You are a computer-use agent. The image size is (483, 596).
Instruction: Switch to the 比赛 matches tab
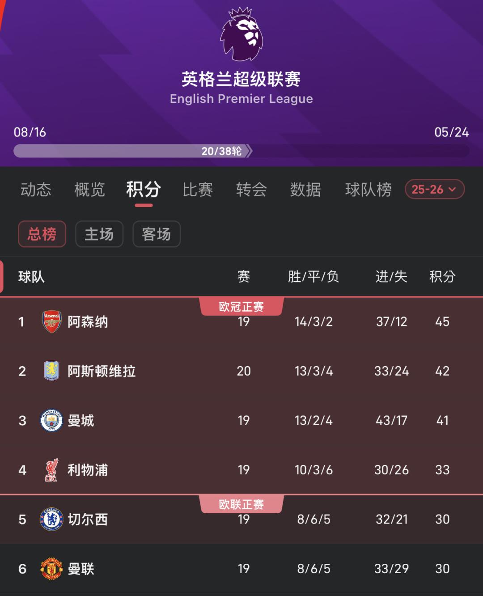pos(198,190)
